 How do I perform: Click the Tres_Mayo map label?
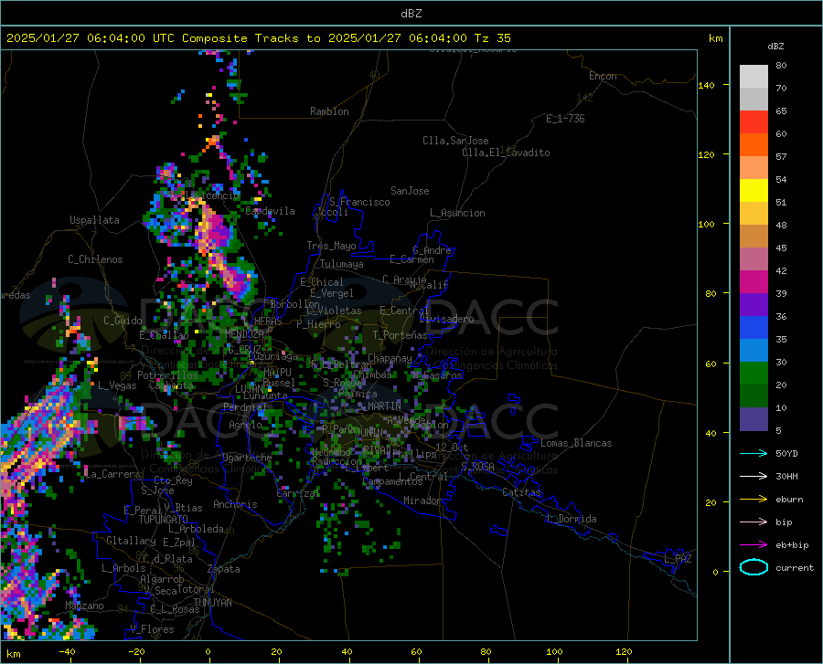pyautogui.click(x=331, y=246)
